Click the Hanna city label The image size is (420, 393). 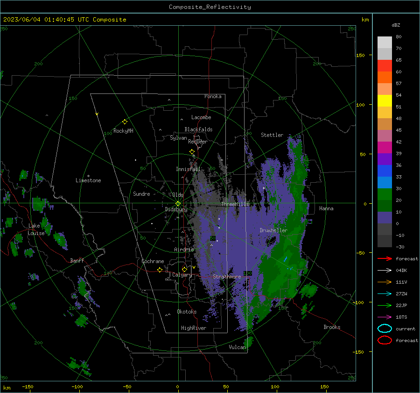pyautogui.click(x=326, y=208)
